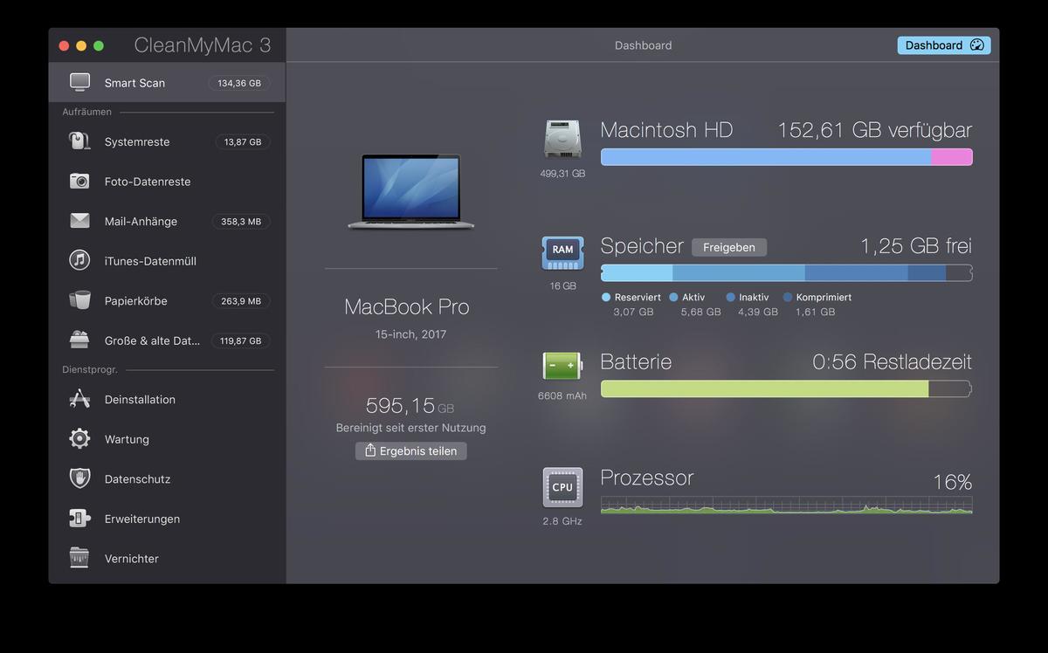Click the Reserviert memory legend dot
The image size is (1048, 653).
(x=606, y=297)
